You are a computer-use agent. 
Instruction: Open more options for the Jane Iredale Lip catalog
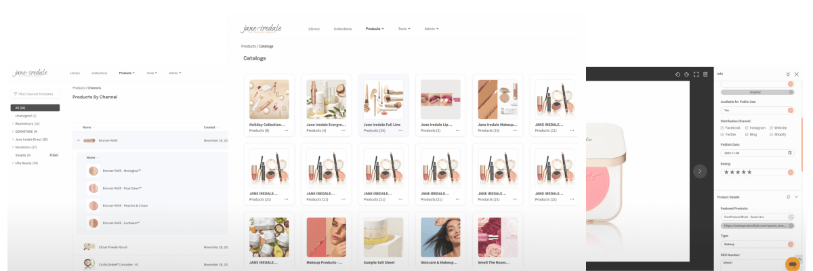(x=458, y=130)
